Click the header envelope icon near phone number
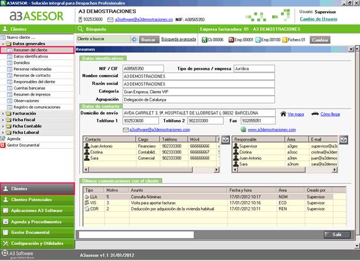Viewport: 360px width, 261px height. click(x=110, y=20)
